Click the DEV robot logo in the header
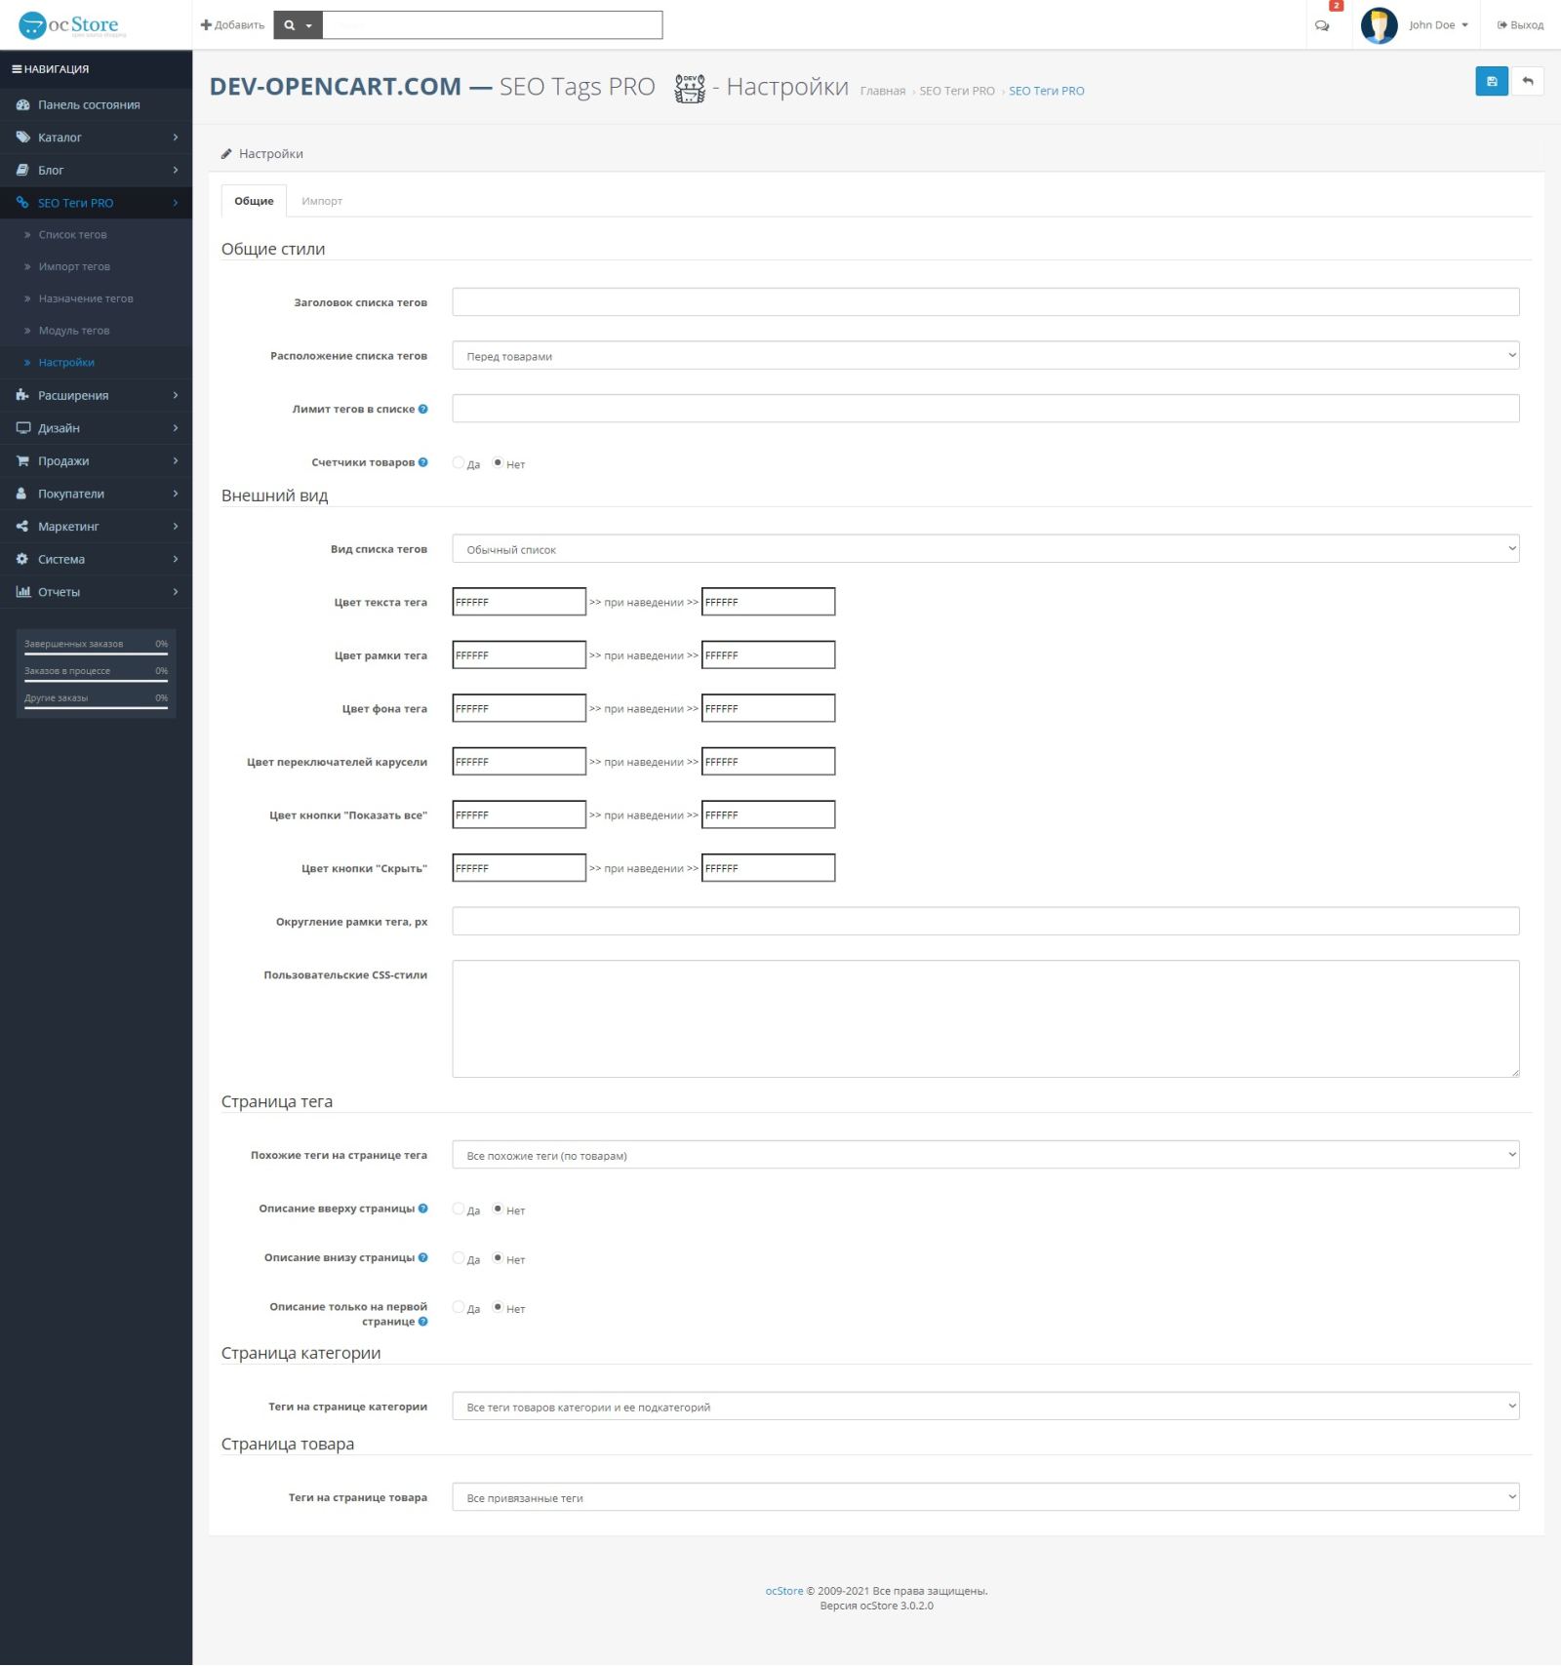 [690, 88]
